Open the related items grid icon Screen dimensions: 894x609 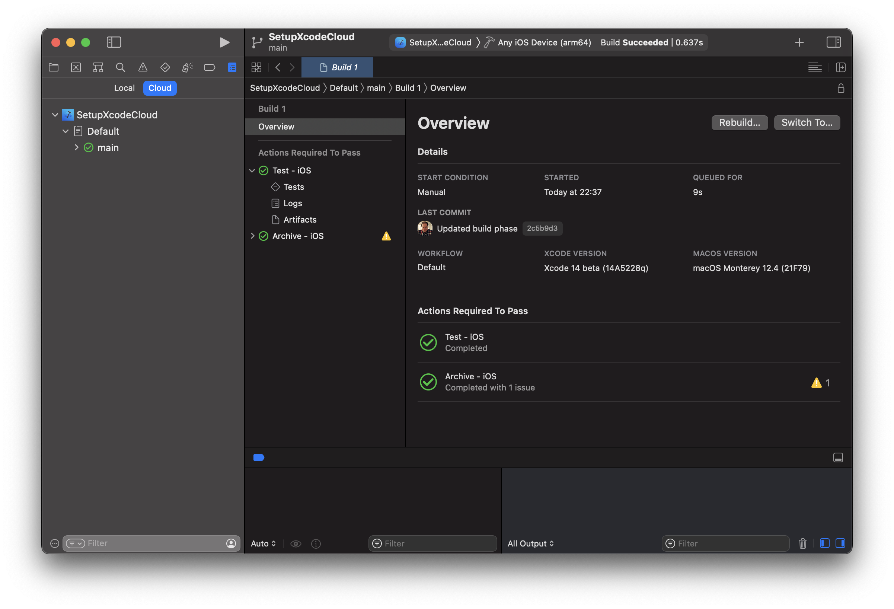pyautogui.click(x=256, y=68)
